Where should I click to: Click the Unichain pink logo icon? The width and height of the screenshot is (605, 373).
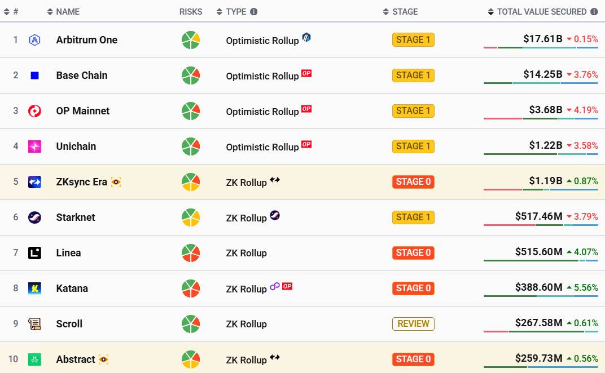click(35, 146)
